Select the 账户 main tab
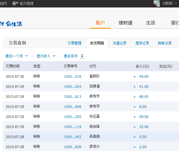 100,23
